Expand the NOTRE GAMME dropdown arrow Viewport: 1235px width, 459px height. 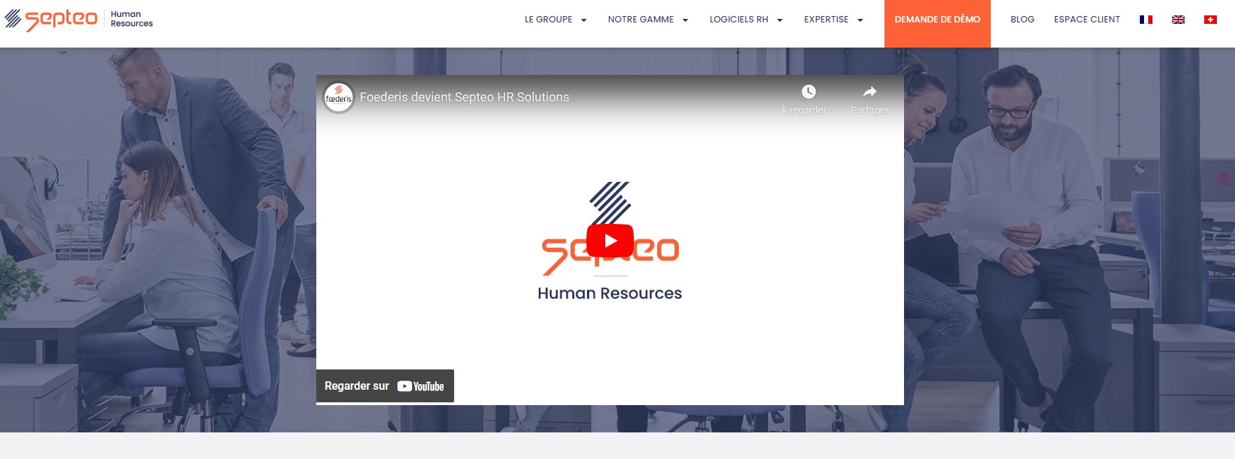[x=685, y=20]
